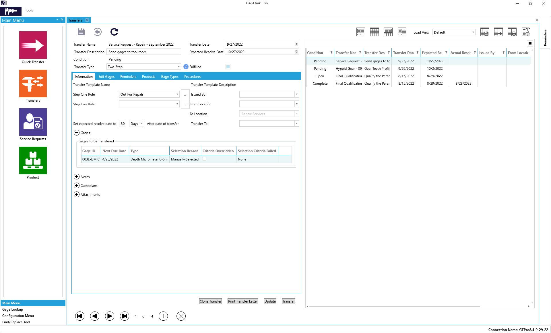Toggle the Fulfilled checkbox

pyautogui.click(x=228, y=67)
